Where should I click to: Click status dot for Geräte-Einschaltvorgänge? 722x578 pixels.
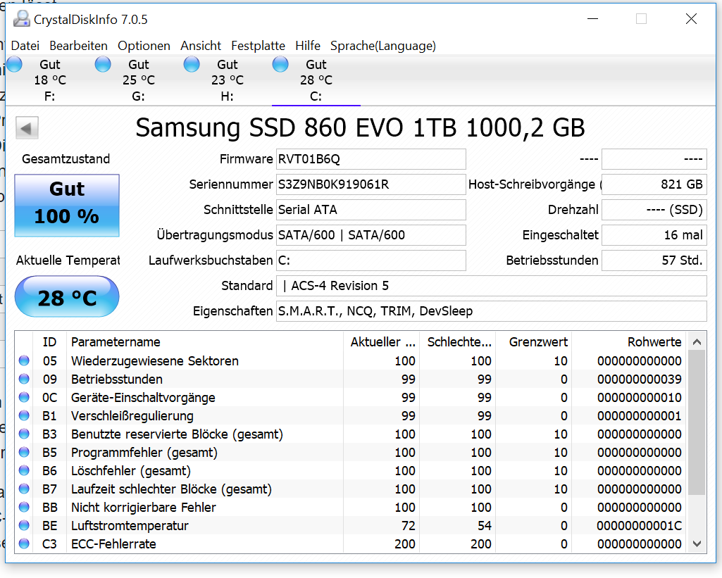point(24,397)
